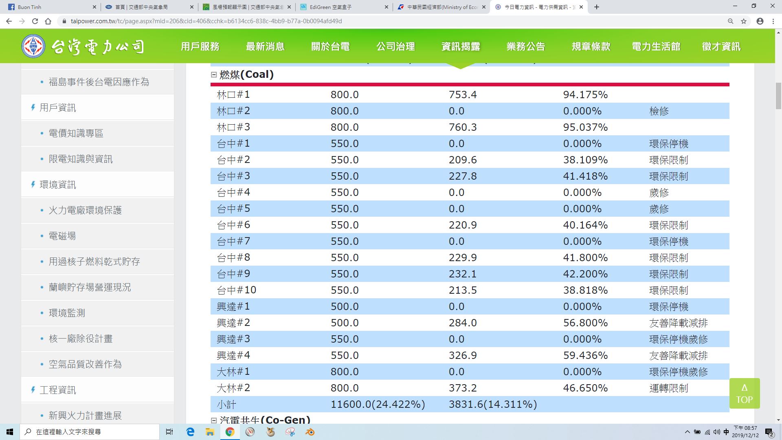Click the 興達#2 友善降載減排 remark

(679, 323)
